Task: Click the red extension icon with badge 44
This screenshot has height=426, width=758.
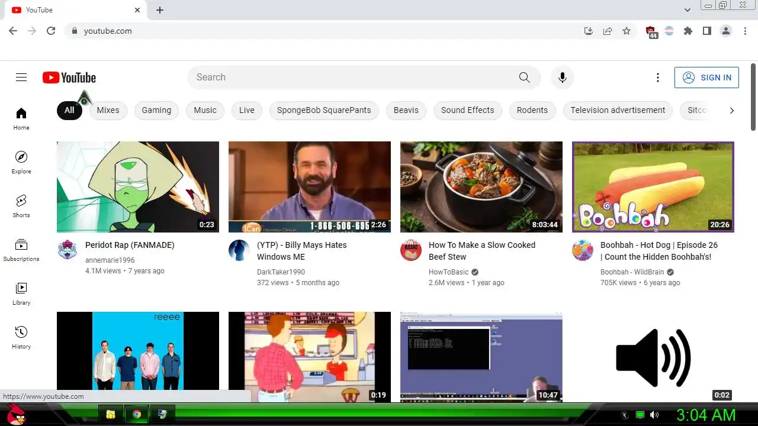Action: coord(651,32)
